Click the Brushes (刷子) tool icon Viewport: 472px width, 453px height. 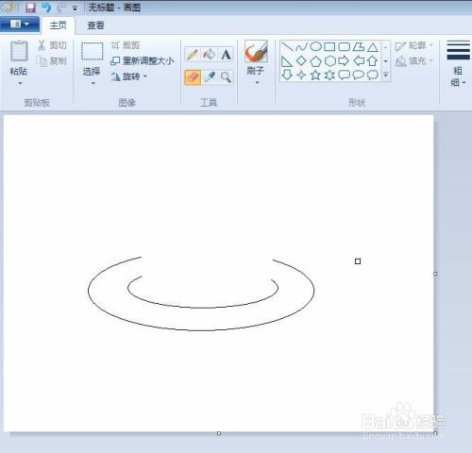[256, 51]
